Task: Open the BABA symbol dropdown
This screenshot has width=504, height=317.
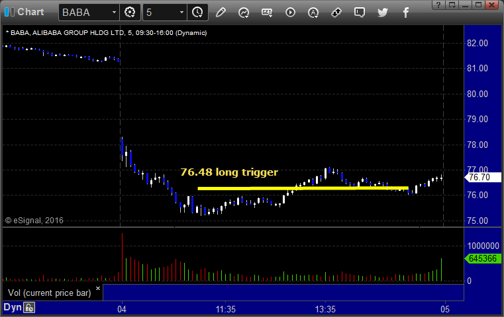Action: click(x=114, y=13)
